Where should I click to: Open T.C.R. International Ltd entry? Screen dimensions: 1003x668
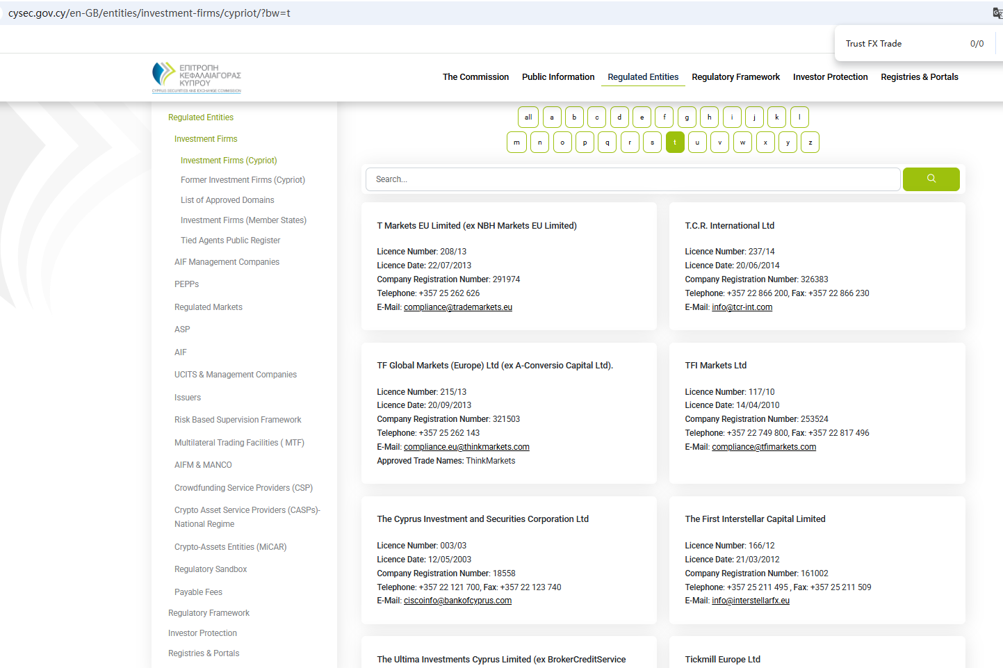point(729,226)
